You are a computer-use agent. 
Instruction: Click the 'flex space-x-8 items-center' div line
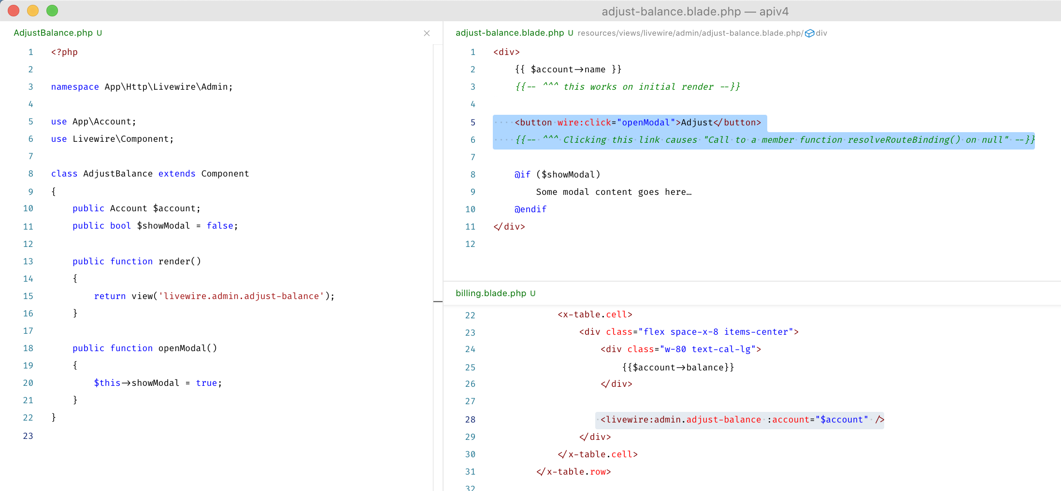689,332
